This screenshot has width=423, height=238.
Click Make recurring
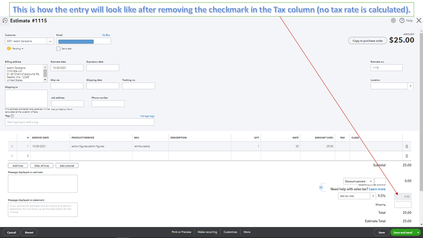pos(207,232)
